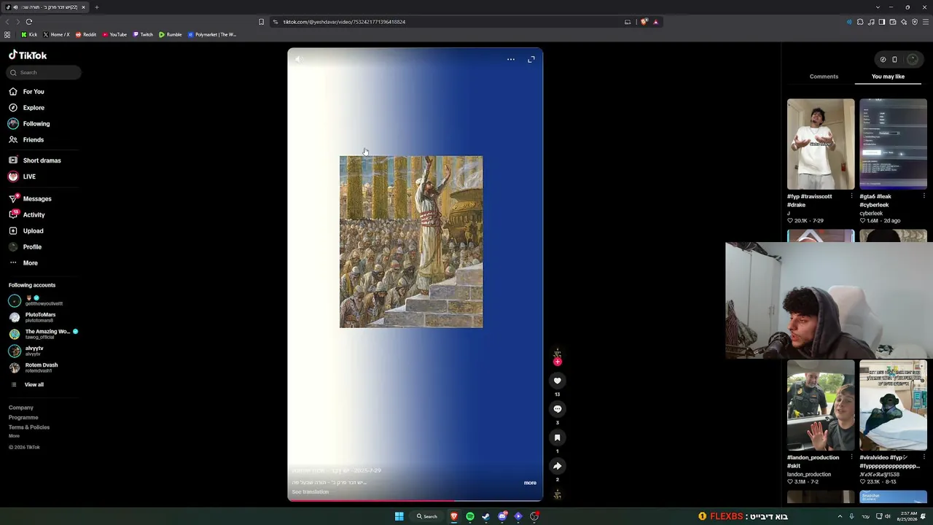Click See translation under caption
Image resolution: width=933 pixels, height=525 pixels.
(x=311, y=492)
